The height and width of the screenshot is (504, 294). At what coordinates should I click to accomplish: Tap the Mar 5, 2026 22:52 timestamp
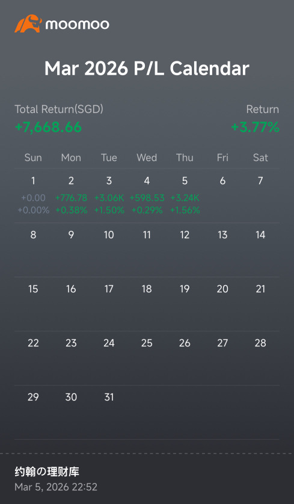point(56,487)
